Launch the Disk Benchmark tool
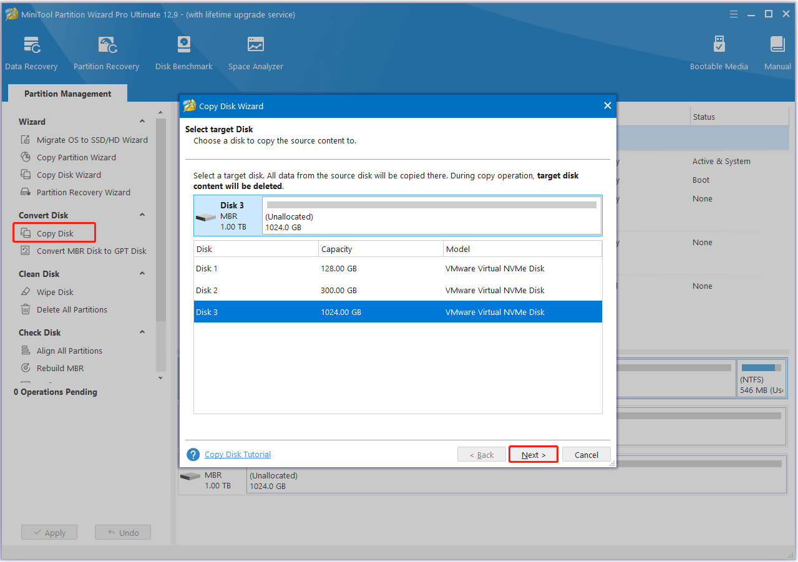 pyautogui.click(x=183, y=52)
